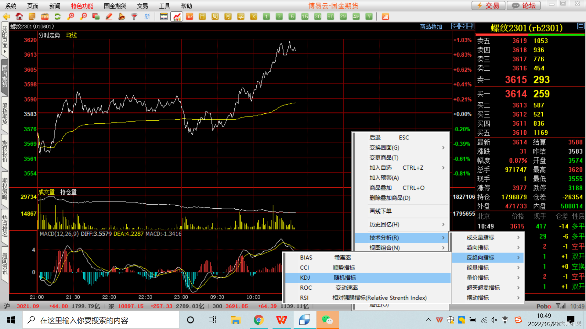This screenshot has height=329, width=586.
Task: Switch to daily (日) K-line period
Action: coord(202,16)
